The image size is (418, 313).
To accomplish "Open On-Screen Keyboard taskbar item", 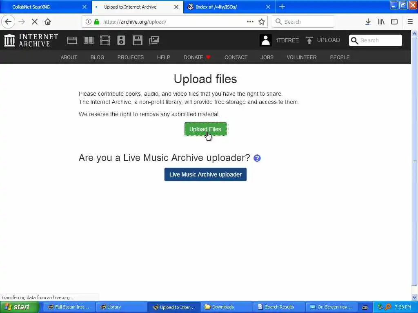I will (331, 307).
